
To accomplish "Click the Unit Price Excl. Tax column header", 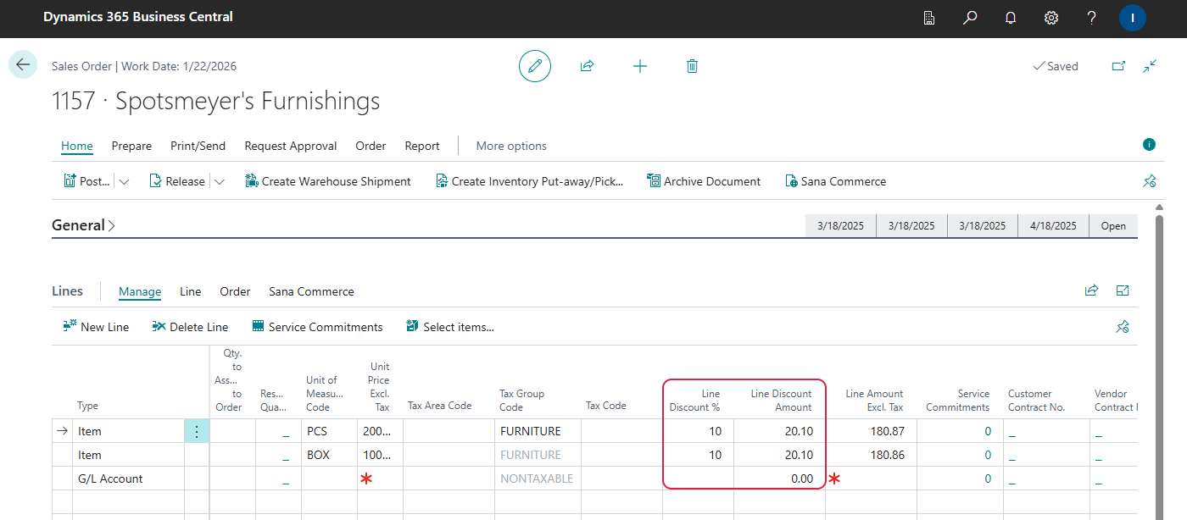I will [380, 387].
